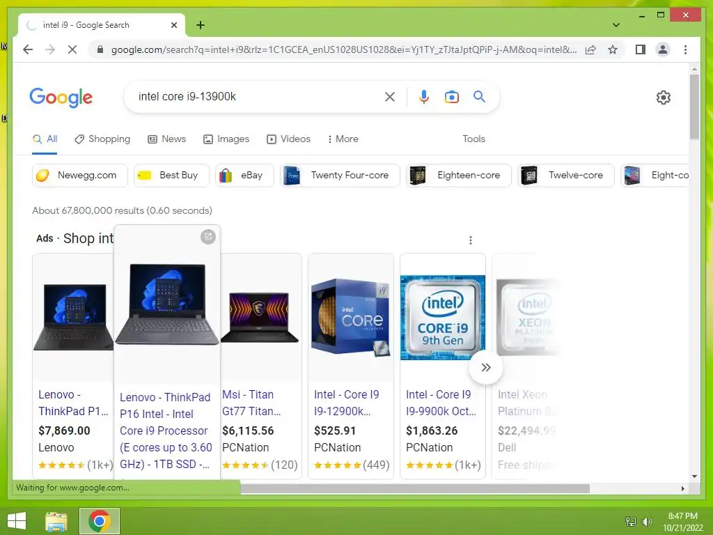Screen dimensions: 713x535
Task: Open expand icon on ThinkPad P16 card
Action: click(x=207, y=237)
